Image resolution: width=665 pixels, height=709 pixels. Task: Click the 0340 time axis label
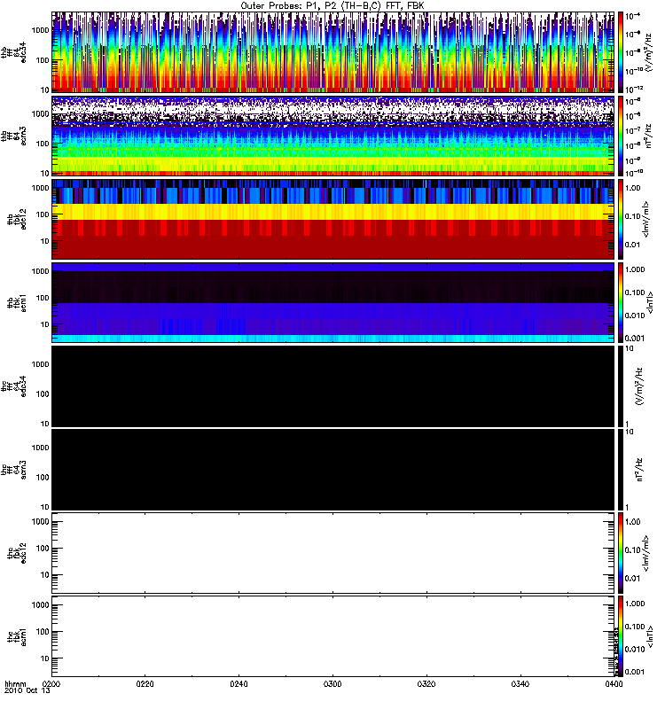coord(520,683)
